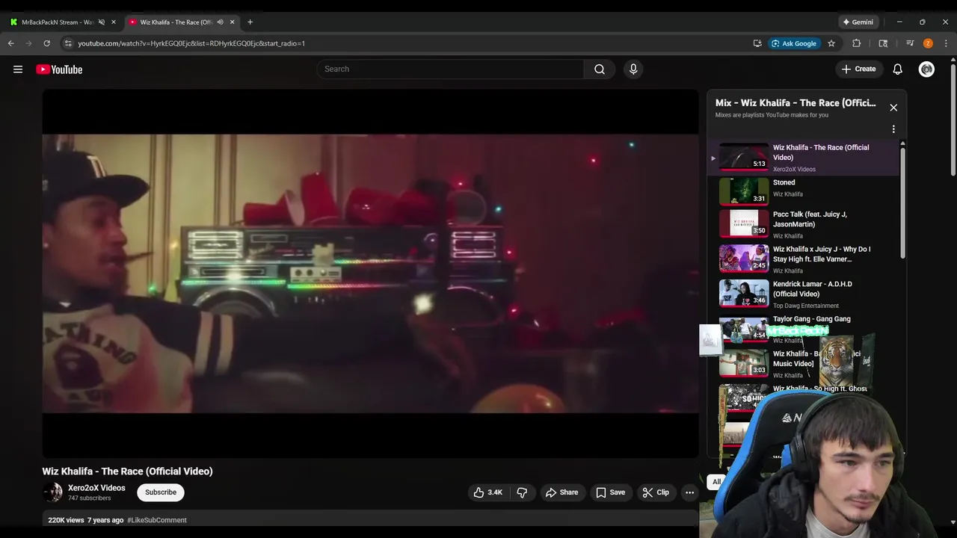This screenshot has width=957, height=538.
Task: Click the install or cast icon in address bar
Action: coord(757,43)
